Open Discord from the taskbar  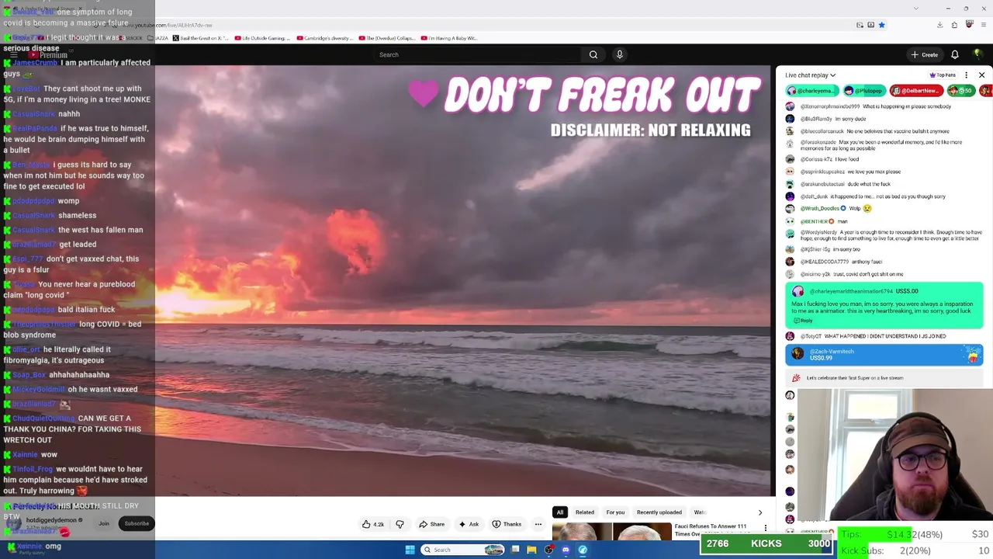[x=566, y=550]
